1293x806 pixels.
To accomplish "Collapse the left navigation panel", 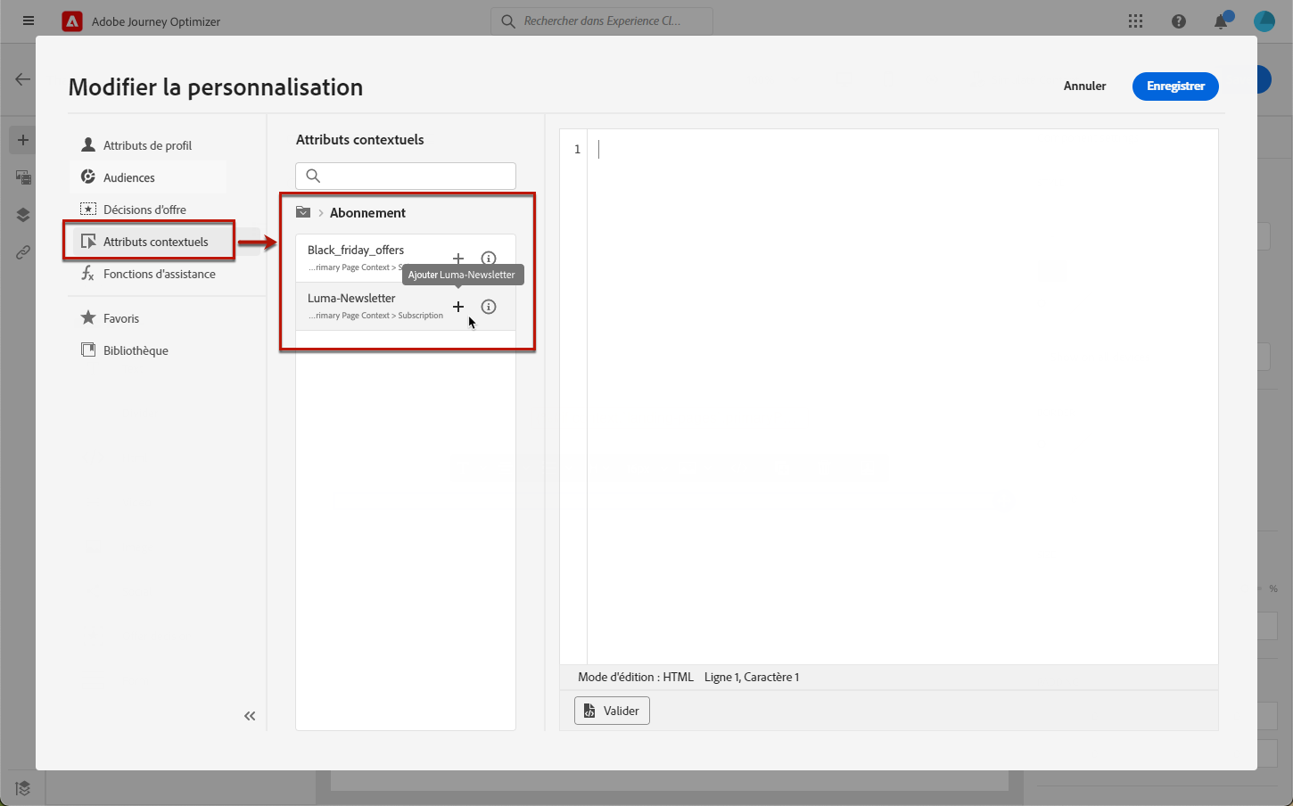I will tap(250, 716).
